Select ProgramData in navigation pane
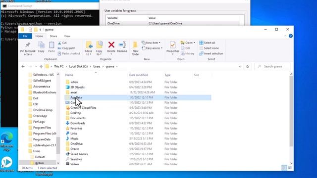Viewport: 317px width, 178px height. (x=42, y=139)
